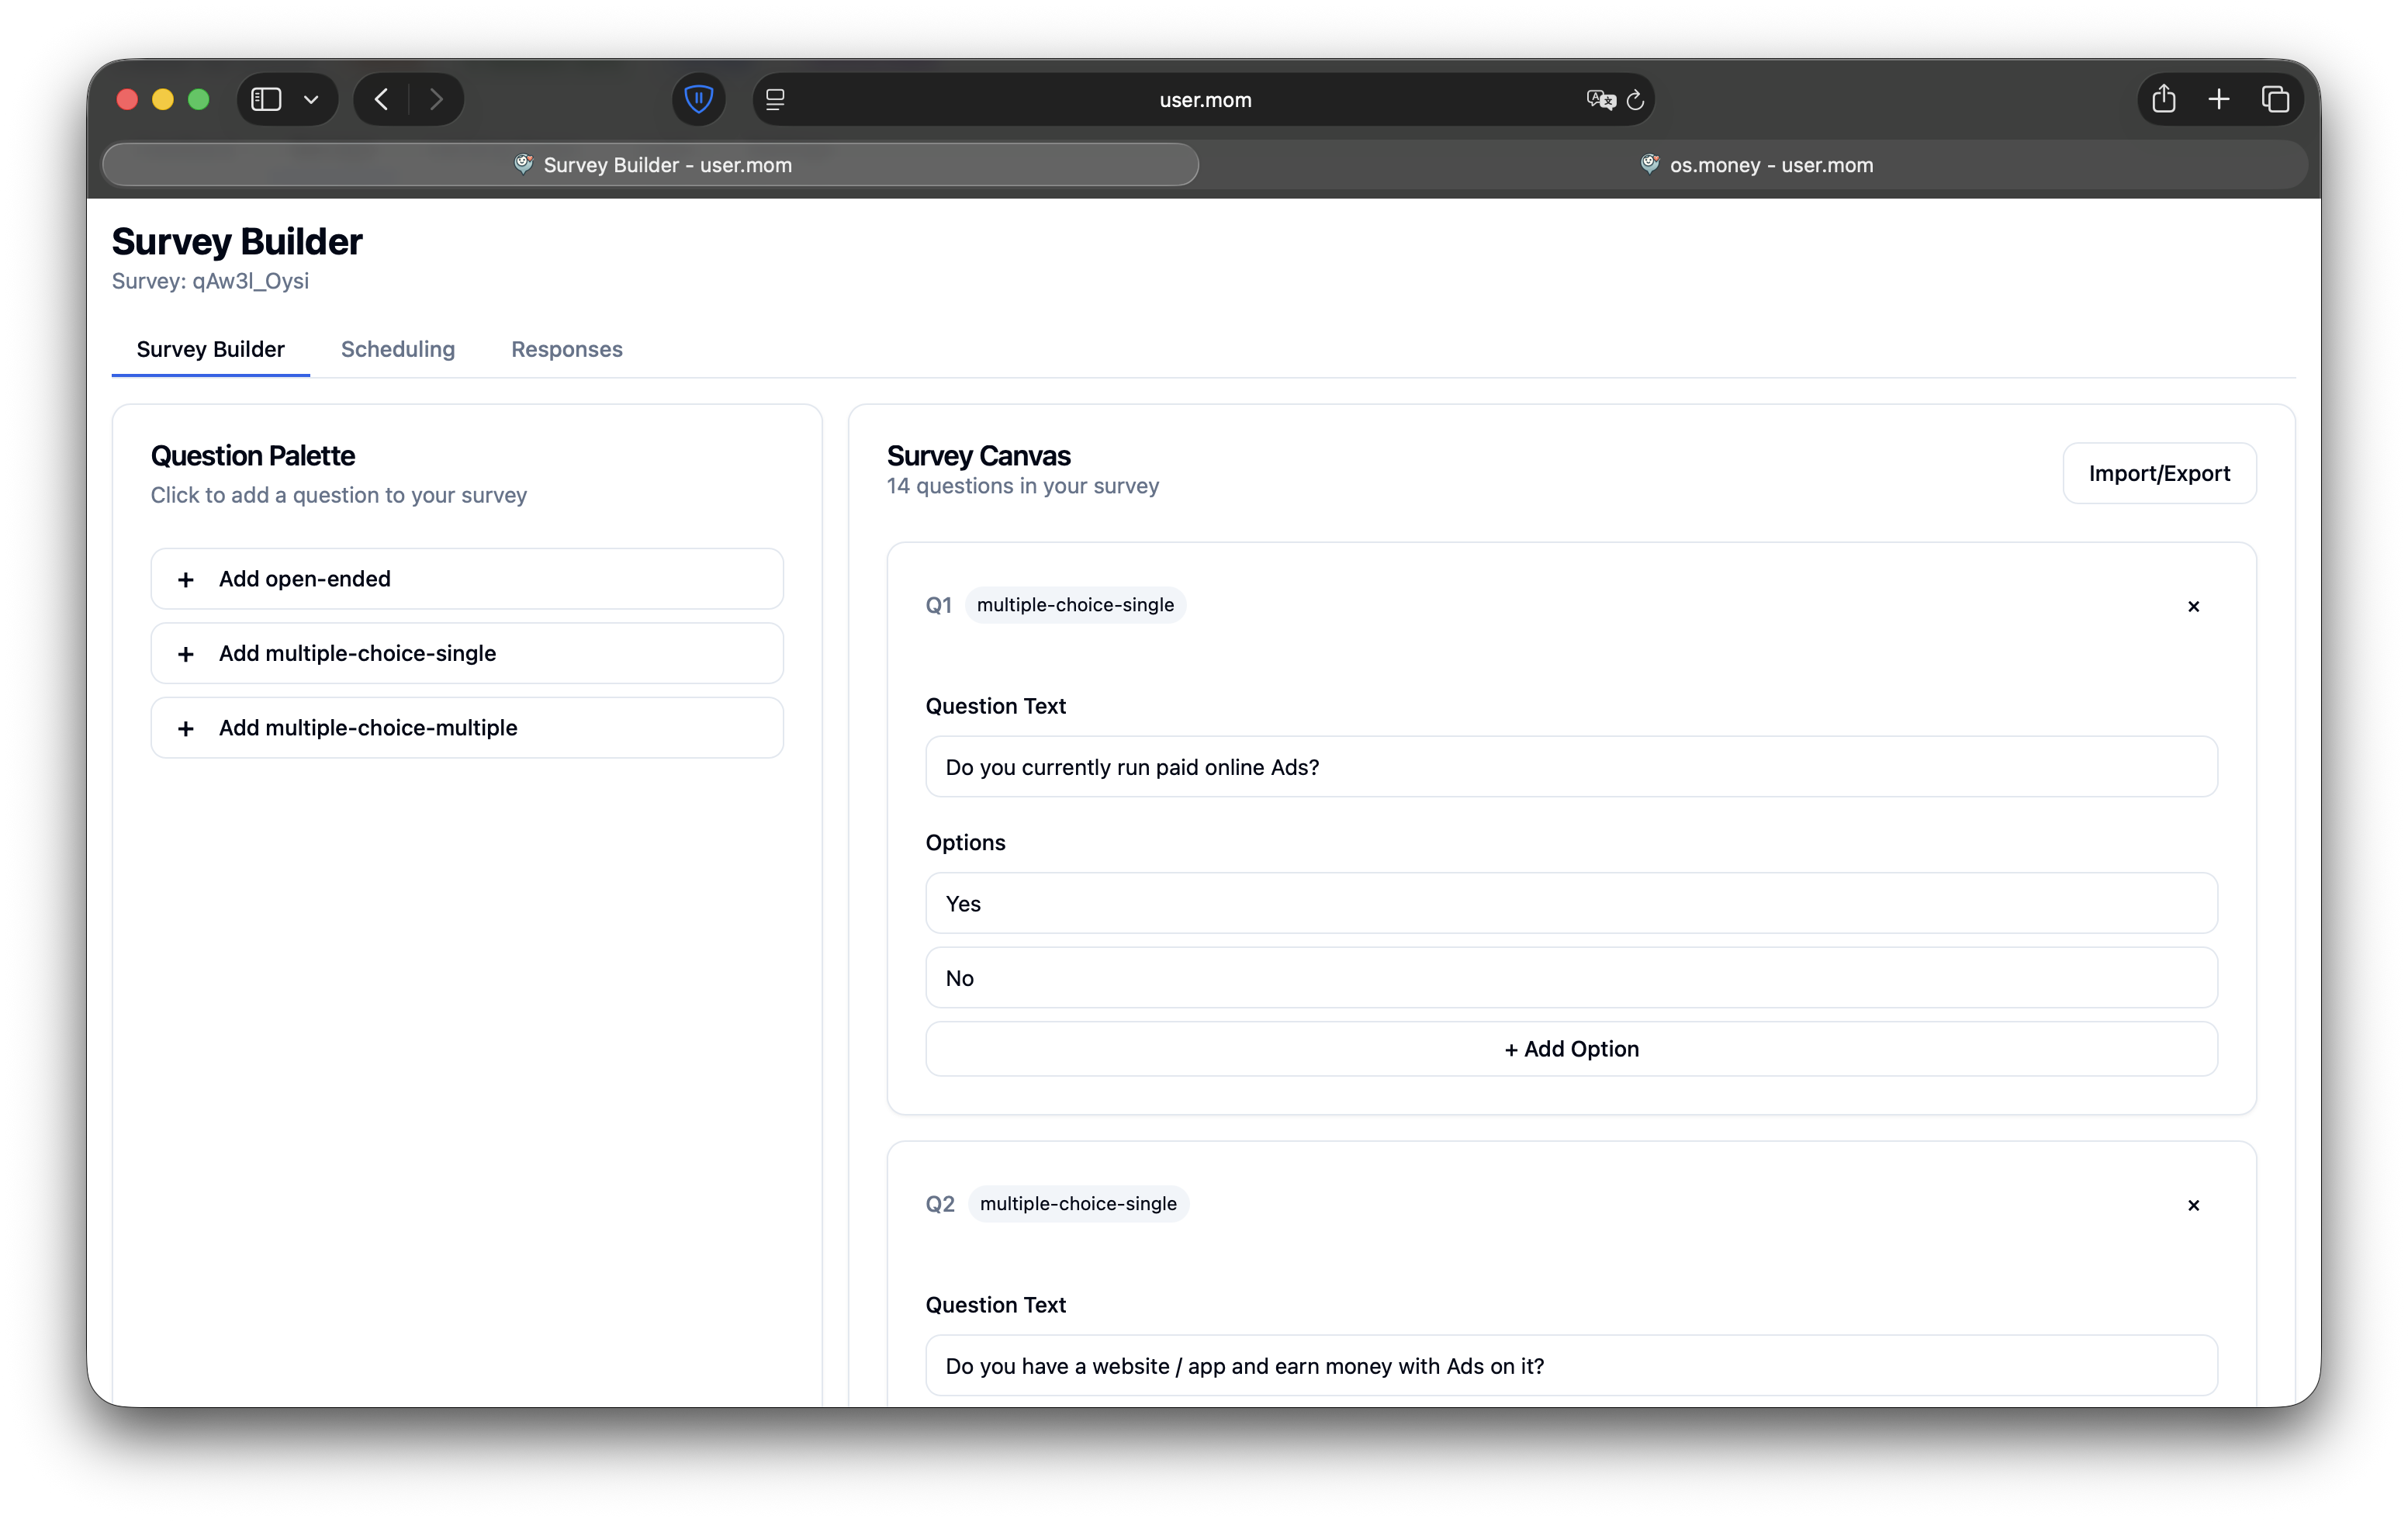Remove question Q1 from the survey

click(x=2193, y=606)
